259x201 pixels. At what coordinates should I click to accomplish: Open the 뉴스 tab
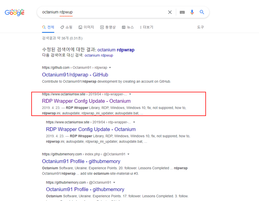click(128, 27)
